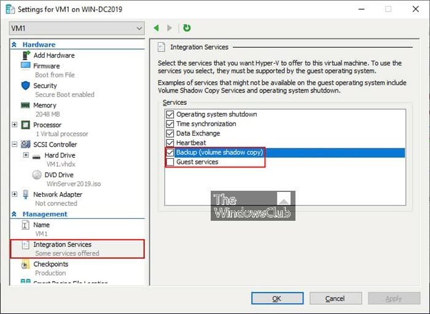Click 'Not connected' under Network Adapter
Image resolution: width=430 pixels, height=314 pixels.
[57, 204]
